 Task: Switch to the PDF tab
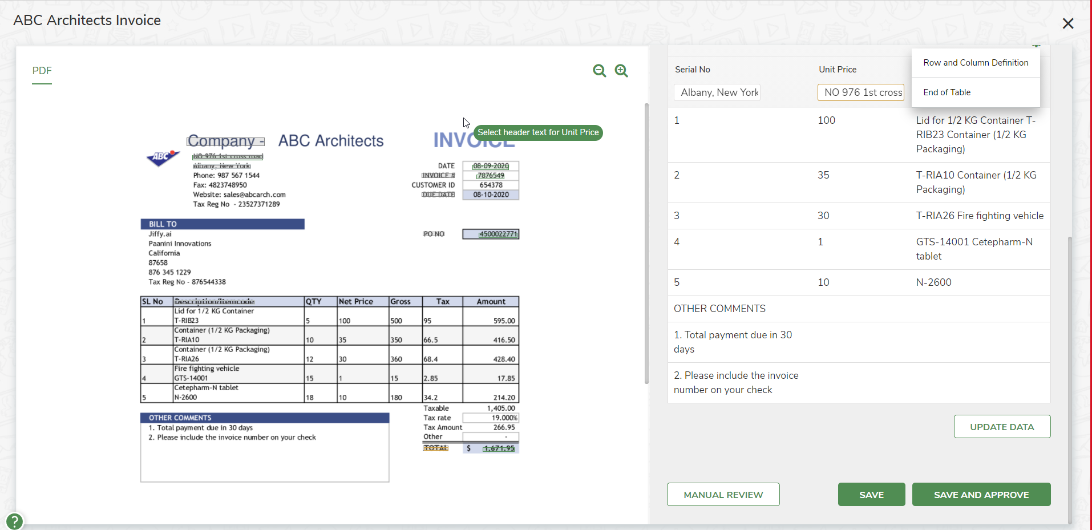(x=42, y=71)
